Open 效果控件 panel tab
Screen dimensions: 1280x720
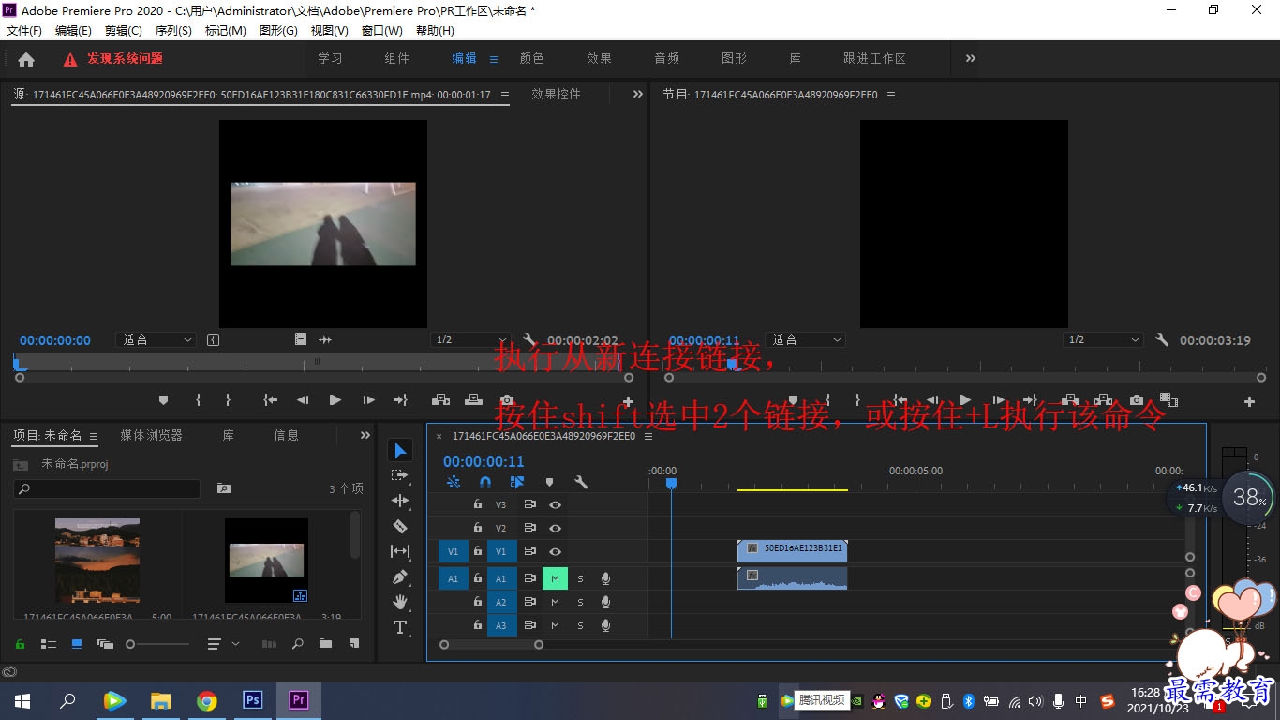(557, 94)
